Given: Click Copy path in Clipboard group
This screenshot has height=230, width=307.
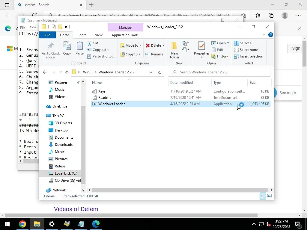Looking at the screenshot, I should [x=98, y=50].
